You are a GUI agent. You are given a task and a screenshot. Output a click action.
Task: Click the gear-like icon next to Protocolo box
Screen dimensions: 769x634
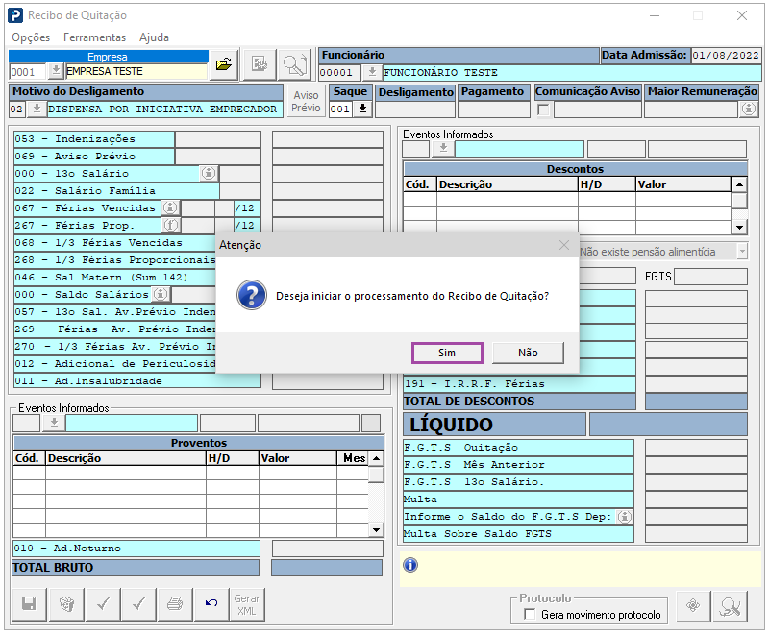pos(692,606)
